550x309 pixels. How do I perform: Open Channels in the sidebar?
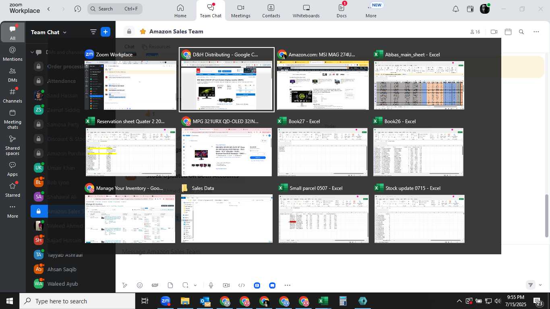(12, 95)
